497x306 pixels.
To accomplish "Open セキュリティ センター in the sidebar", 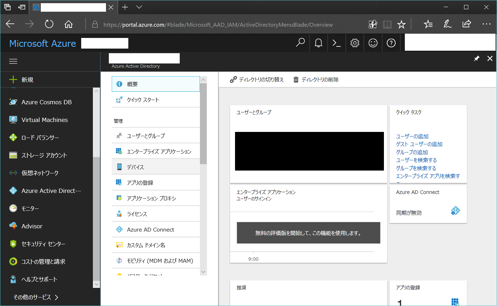I will point(43,244).
